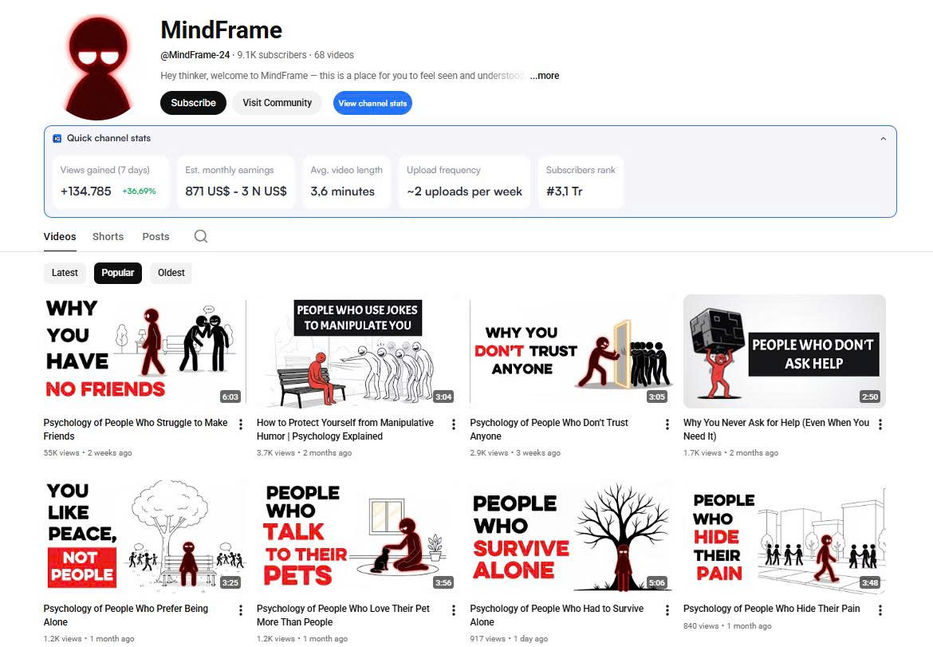Switch to the Posts tab
This screenshot has width=933, height=647.
coord(155,236)
